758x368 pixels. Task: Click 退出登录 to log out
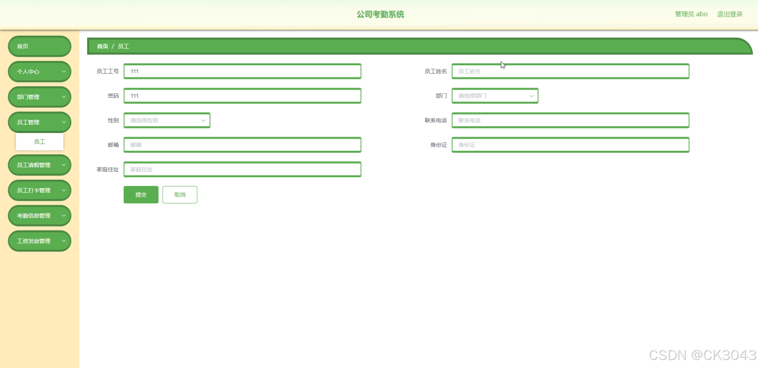(x=730, y=14)
